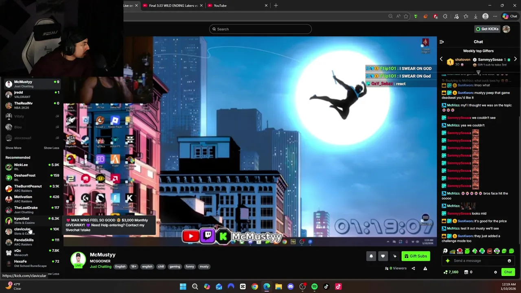Open the weather widget in the taskbar
The height and width of the screenshot is (293, 521).
(13, 286)
